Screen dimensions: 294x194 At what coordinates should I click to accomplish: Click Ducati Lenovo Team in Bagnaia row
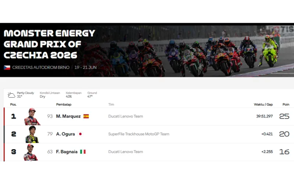[126, 152]
